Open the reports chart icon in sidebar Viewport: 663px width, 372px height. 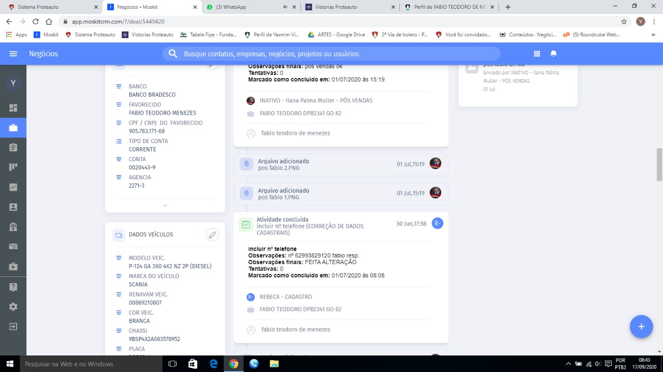coord(13,188)
